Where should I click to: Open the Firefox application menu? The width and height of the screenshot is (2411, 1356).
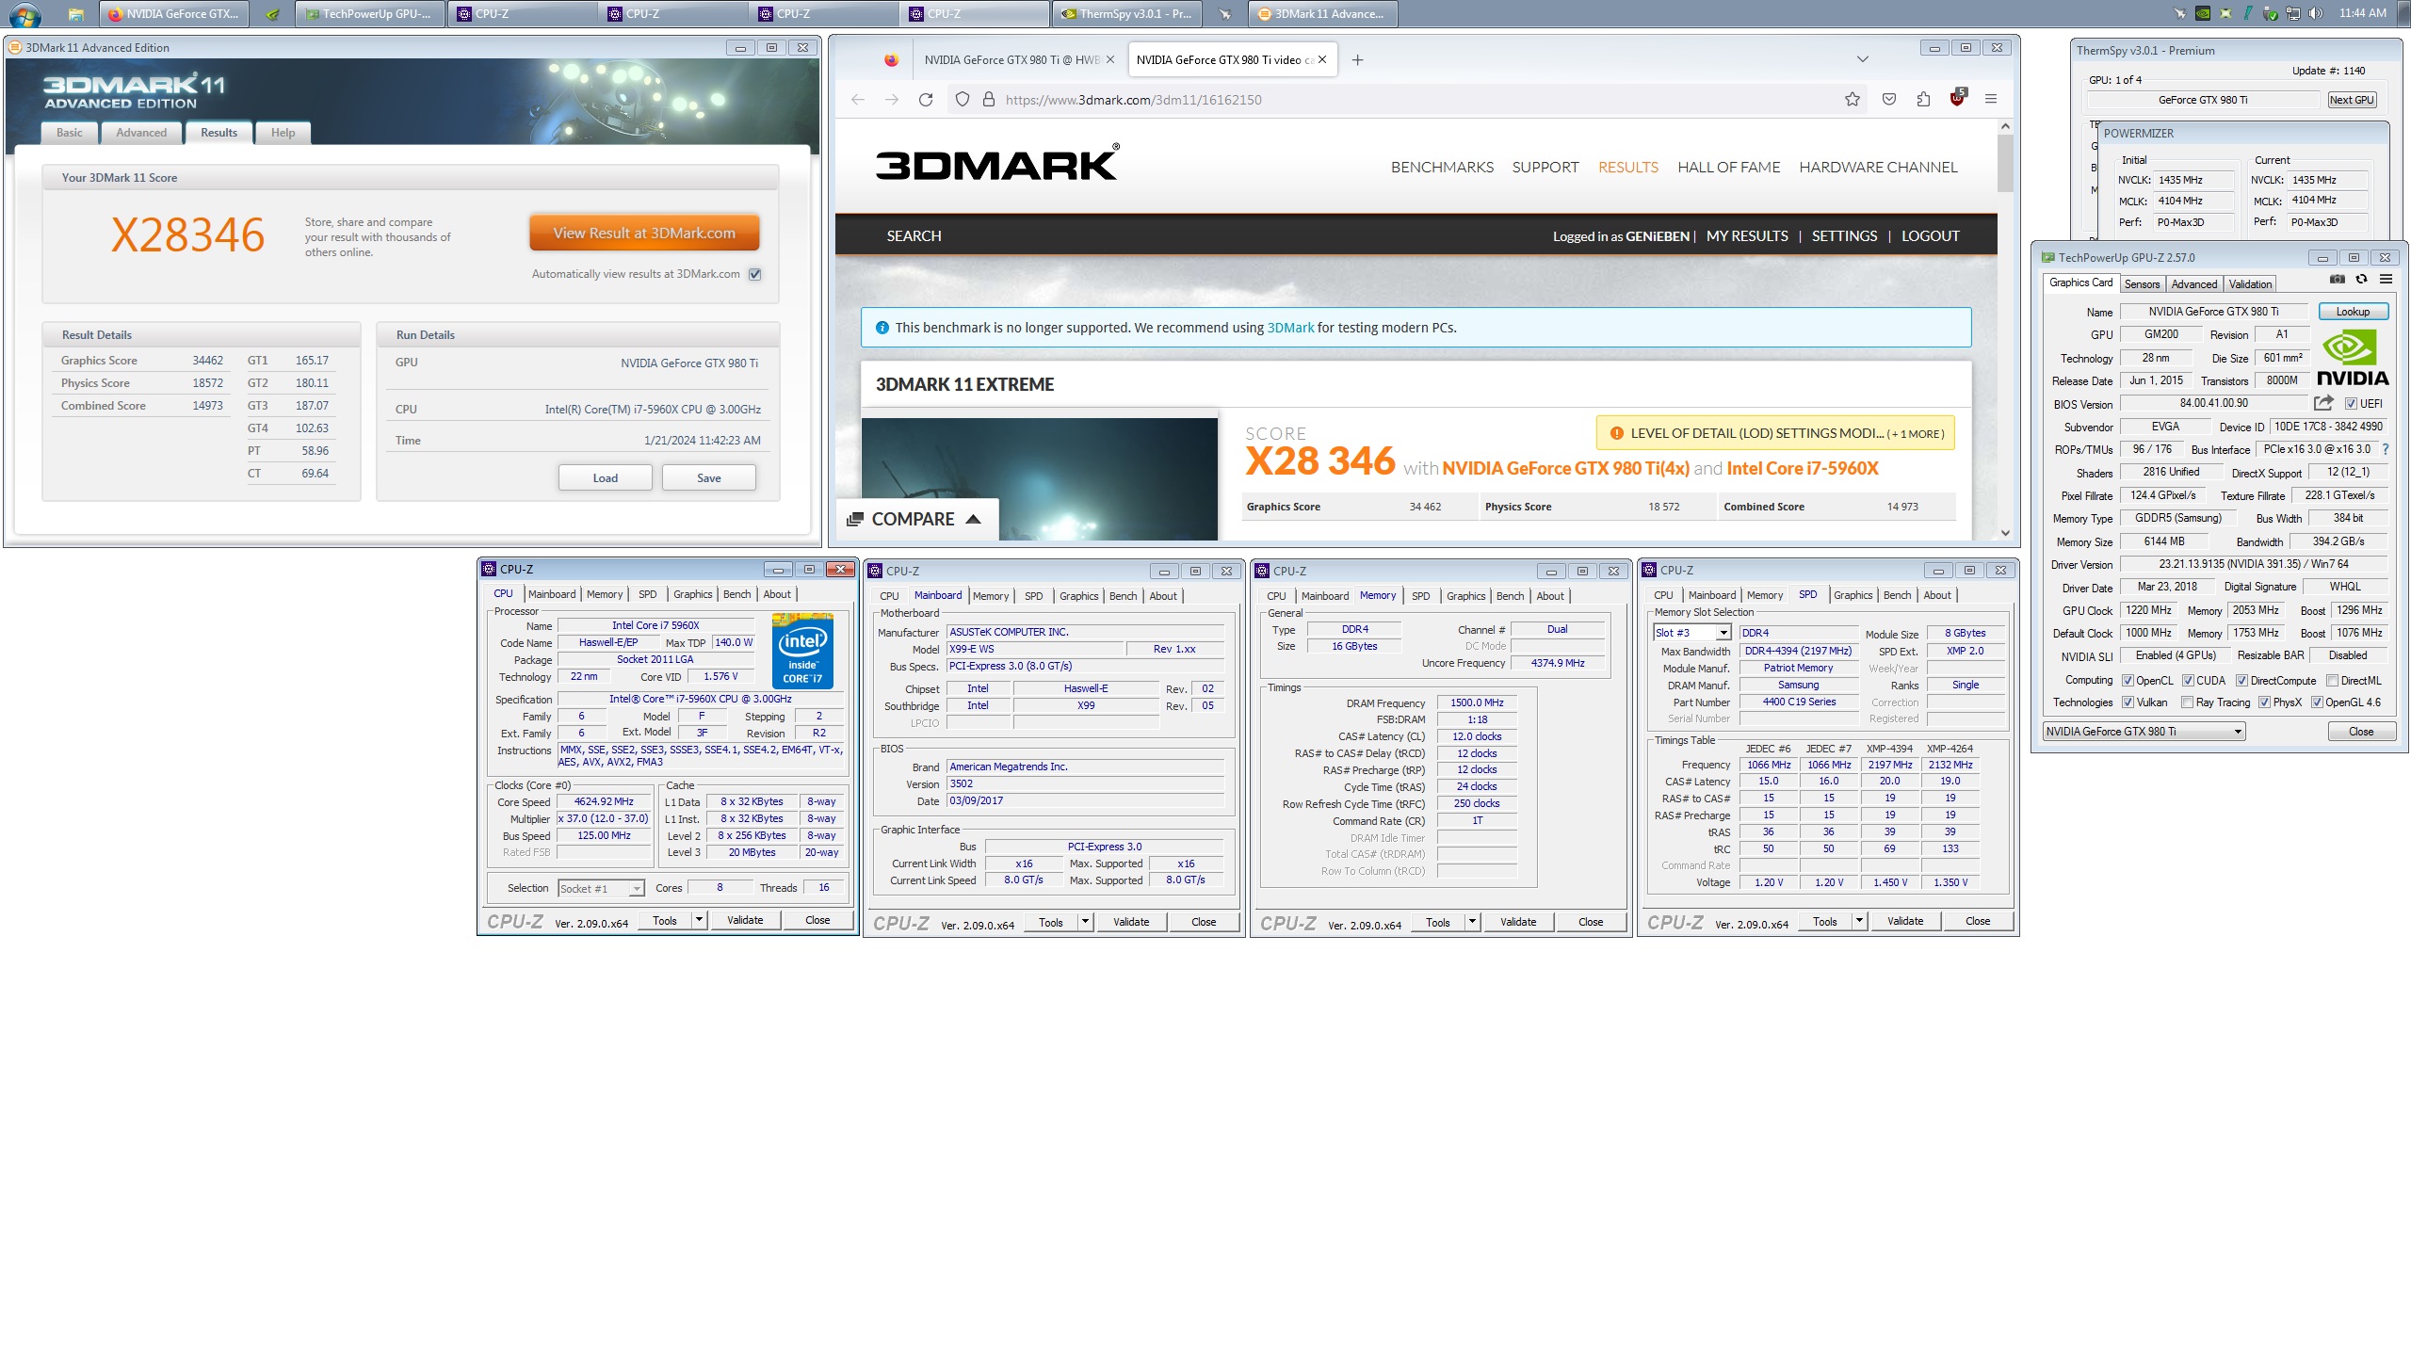[1991, 99]
